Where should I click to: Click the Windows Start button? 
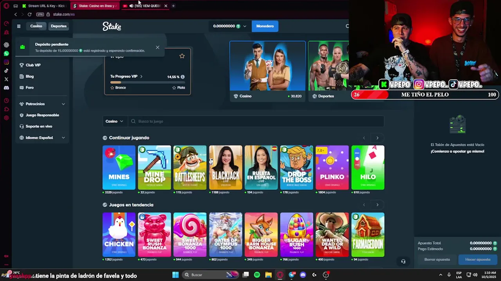[x=175, y=275]
